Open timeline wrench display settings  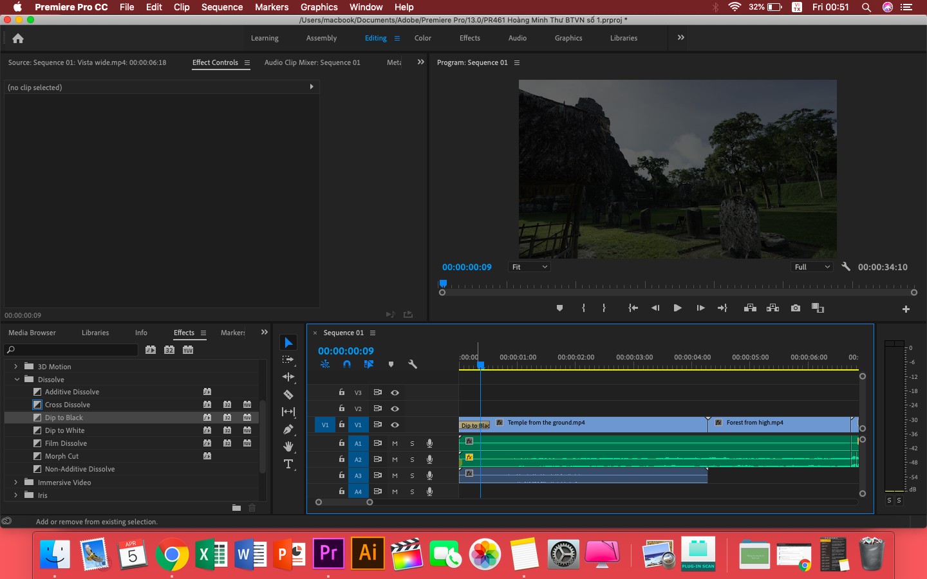coord(413,364)
